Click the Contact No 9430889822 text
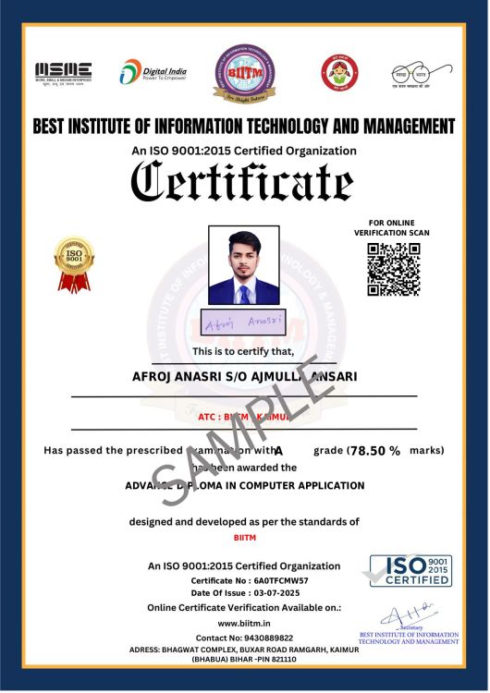This screenshot has width=490, height=693. (x=244, y=638)
